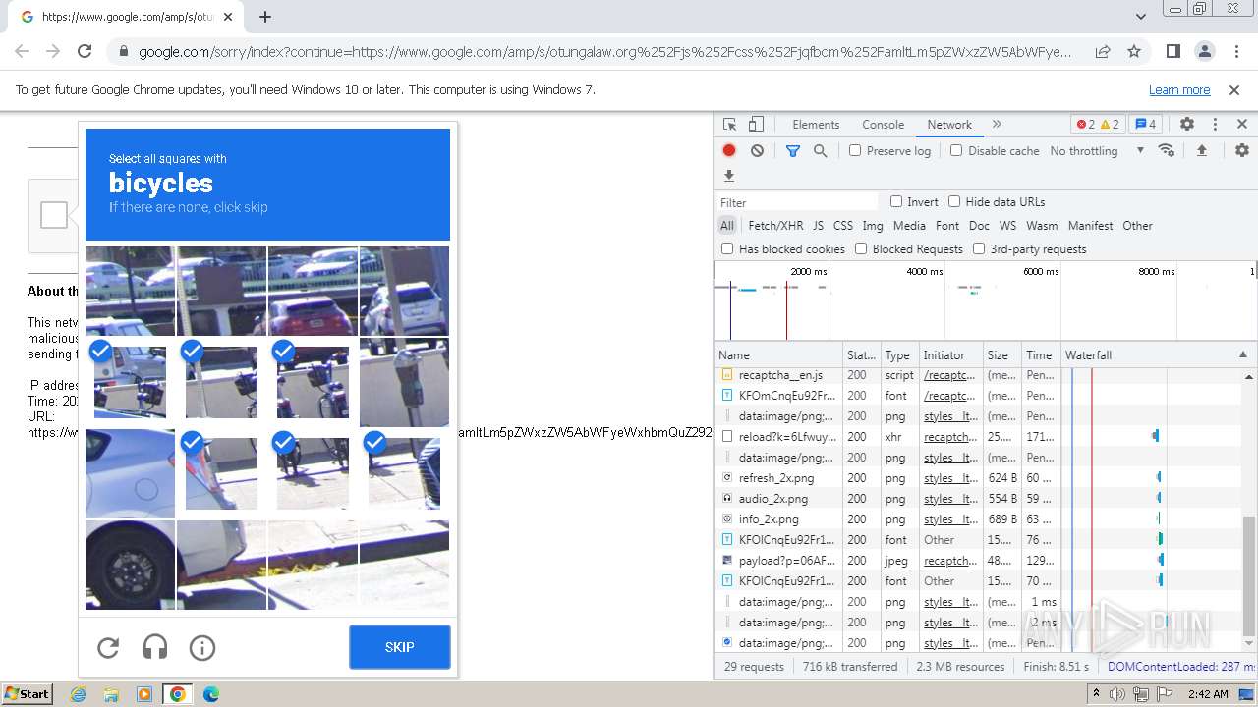Open DevTools settings gear

(x=1187, y=125)
